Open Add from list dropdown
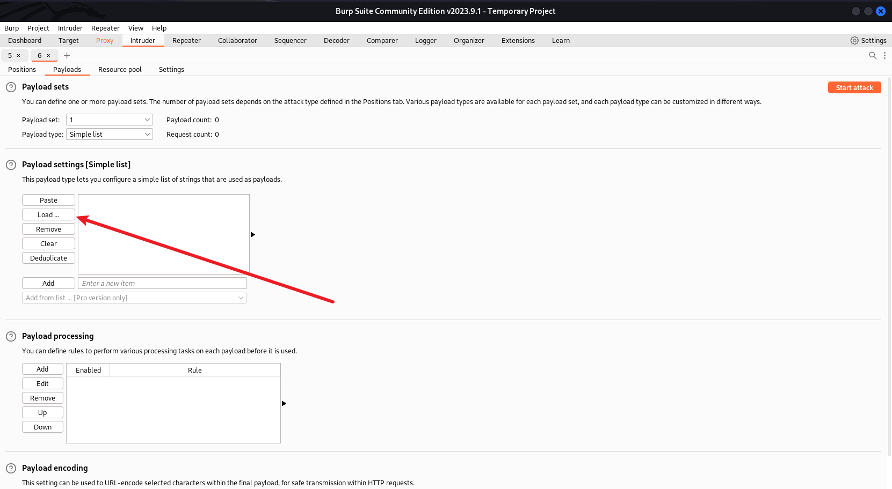This screenshot has width=892, height=489. 134,298
